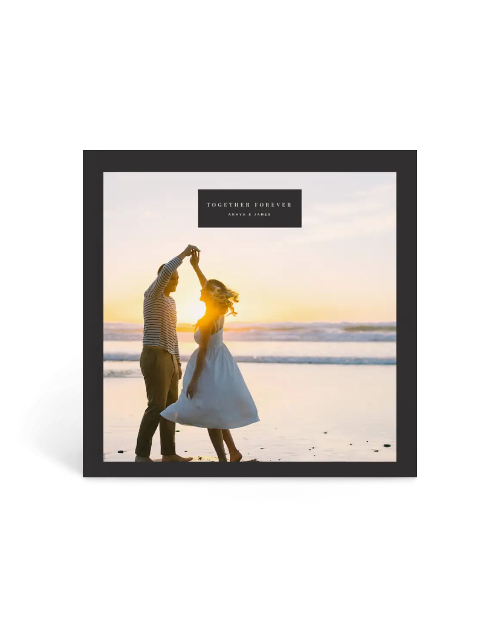Click the couple's raised joined hands
This screenshot has height=627, width=478.
(193, 251)
